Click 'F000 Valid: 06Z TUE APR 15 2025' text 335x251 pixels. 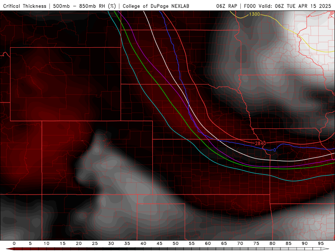click(x=288, y=6)
